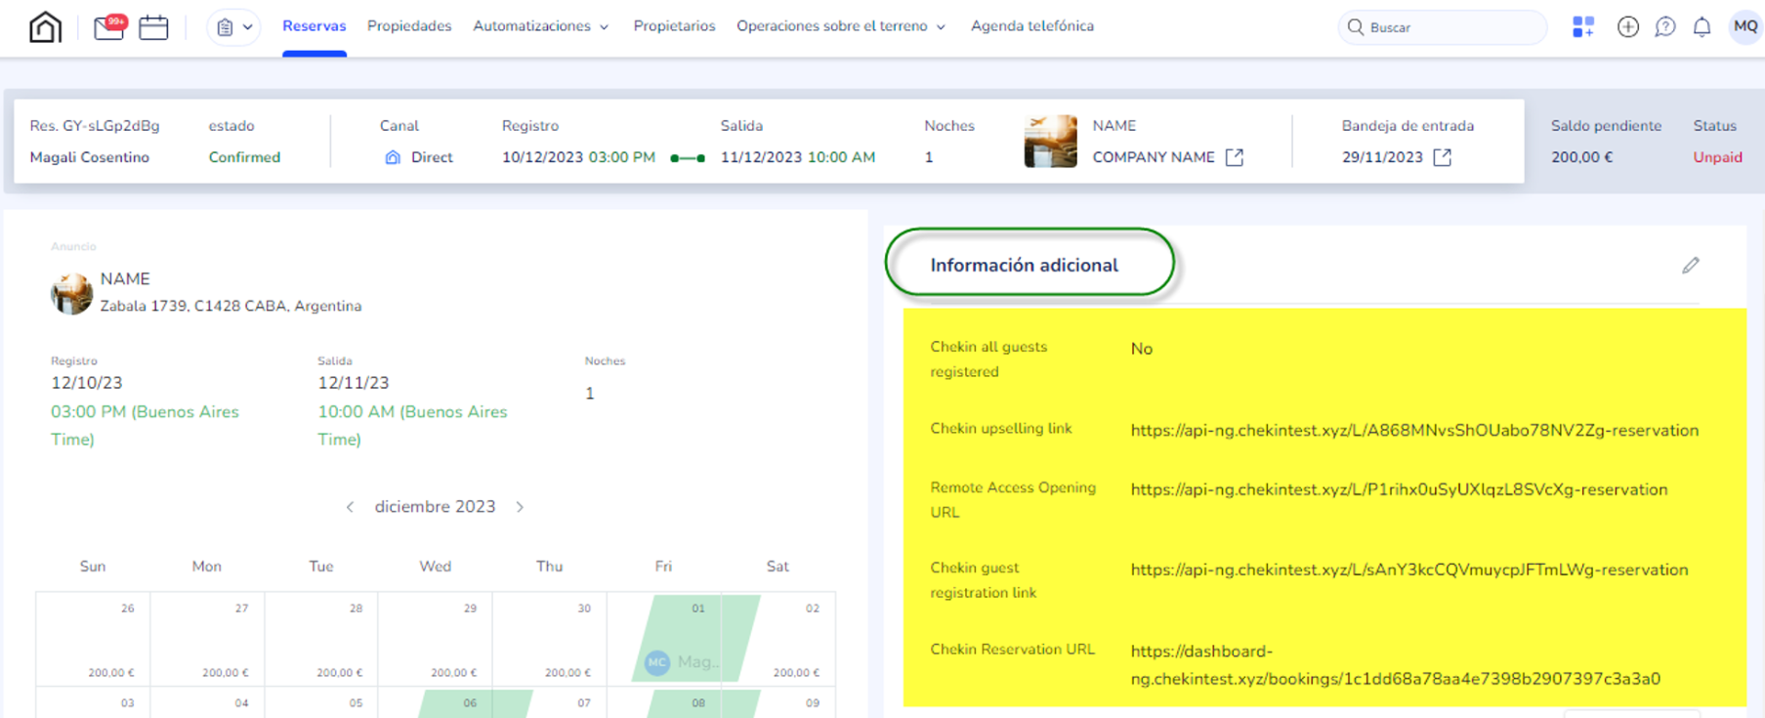The height and width of the screenshot is (718, 1765).
Task: Go to Agenda telefónica
Action: tap(1031, 26)
